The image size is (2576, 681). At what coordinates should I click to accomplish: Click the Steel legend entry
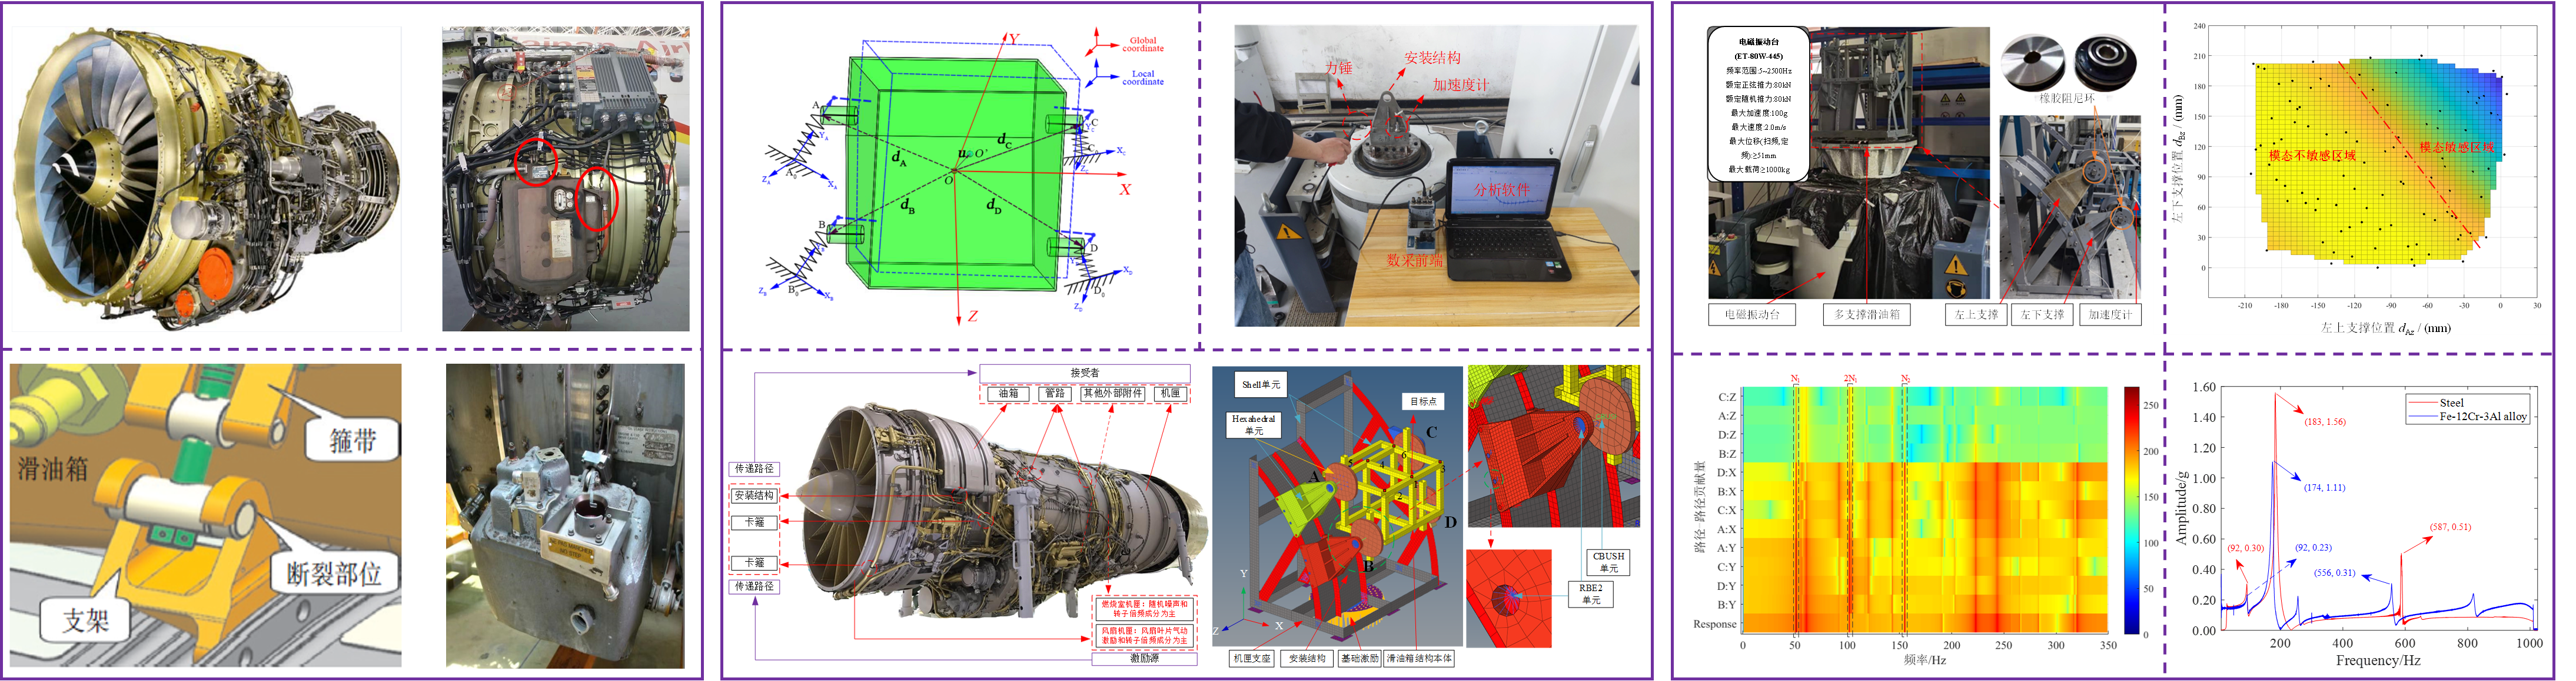(x=2451, y=402)
